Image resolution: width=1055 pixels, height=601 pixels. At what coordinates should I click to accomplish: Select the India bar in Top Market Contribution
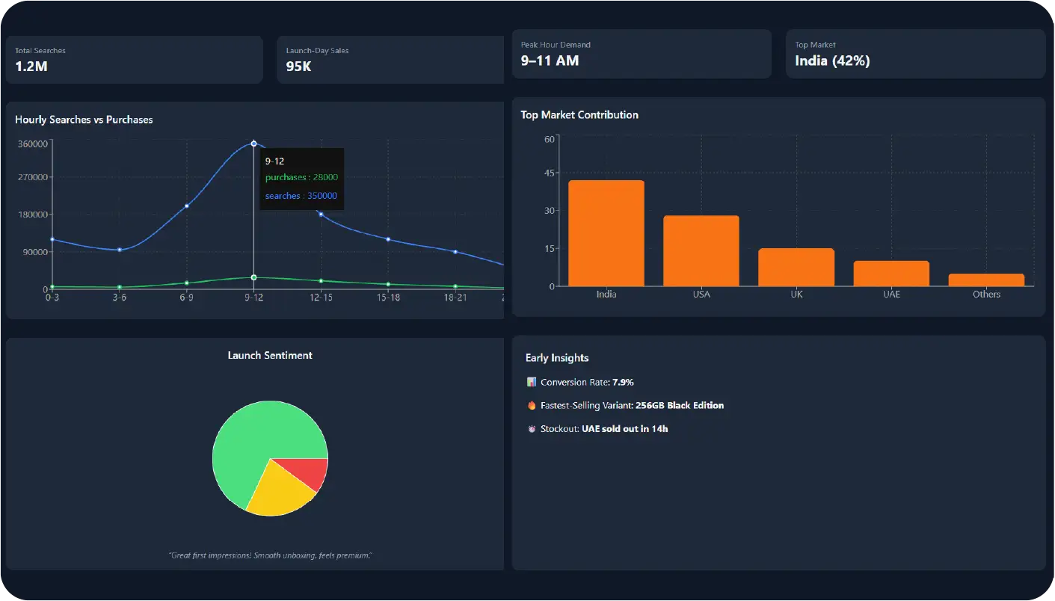(606, 233)
